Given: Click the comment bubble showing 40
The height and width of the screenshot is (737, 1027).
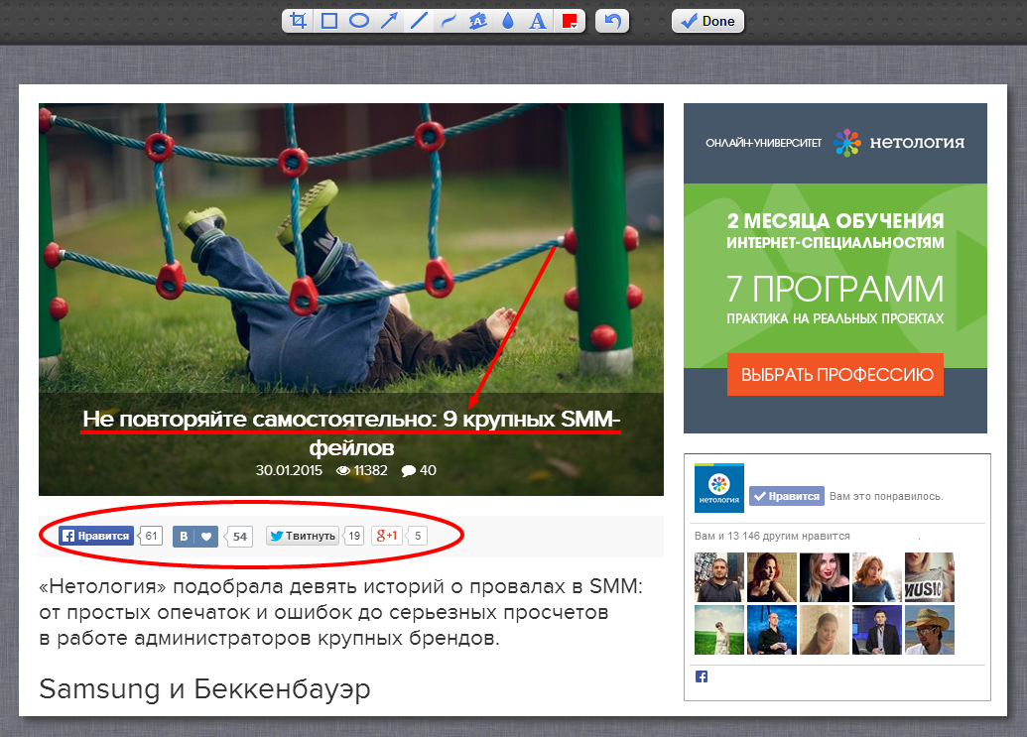Looking at the screenshot, I should (x=419, y=470).
